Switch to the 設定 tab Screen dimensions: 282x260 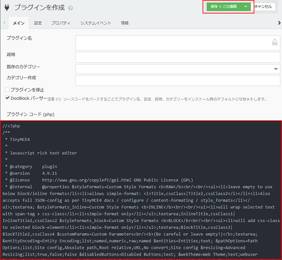pos(38,23)
